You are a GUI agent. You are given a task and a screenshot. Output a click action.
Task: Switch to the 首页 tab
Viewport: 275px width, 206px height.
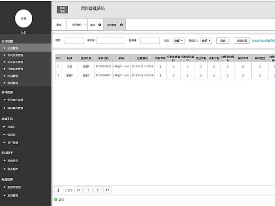coord(93,25)
